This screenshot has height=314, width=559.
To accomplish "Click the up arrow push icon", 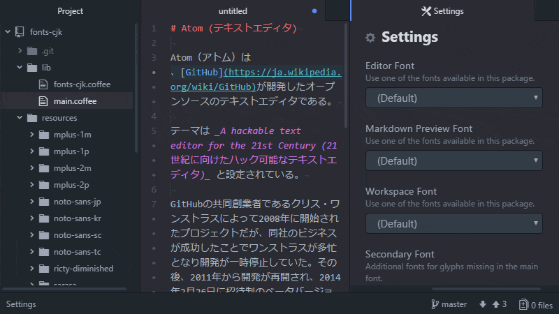I will pos(496,304).
